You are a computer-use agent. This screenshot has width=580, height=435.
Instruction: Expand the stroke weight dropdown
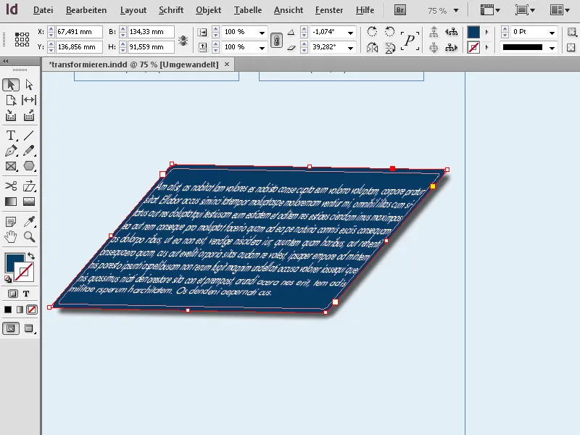click(552, 32)
